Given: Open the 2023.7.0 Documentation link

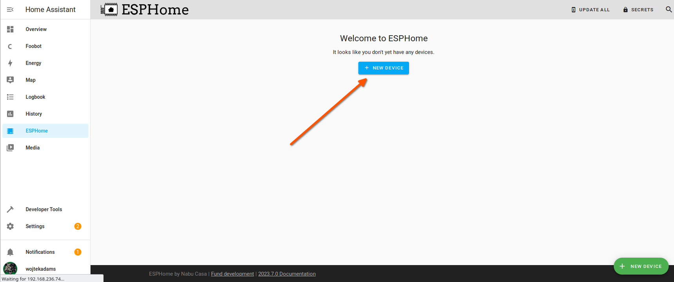Looking at the screenshot, I should [x=287, y=274].
